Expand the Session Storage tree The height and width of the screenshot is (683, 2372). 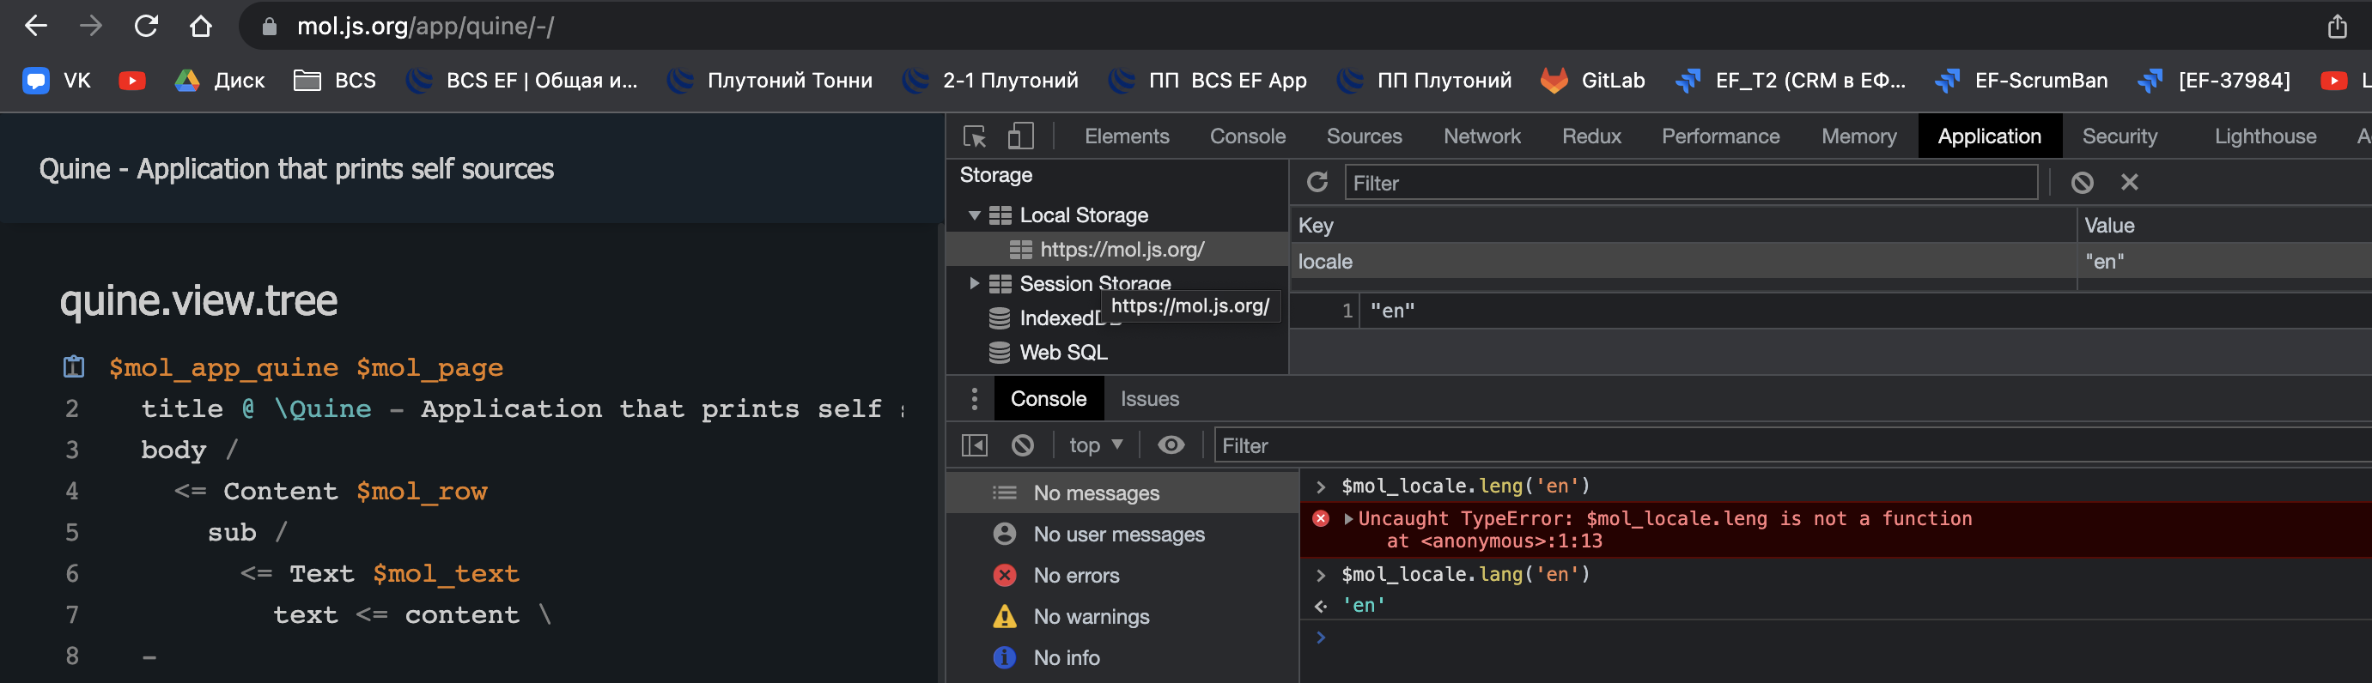974,283
